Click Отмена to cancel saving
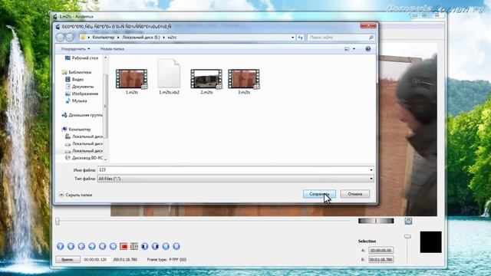 point(355,194)
